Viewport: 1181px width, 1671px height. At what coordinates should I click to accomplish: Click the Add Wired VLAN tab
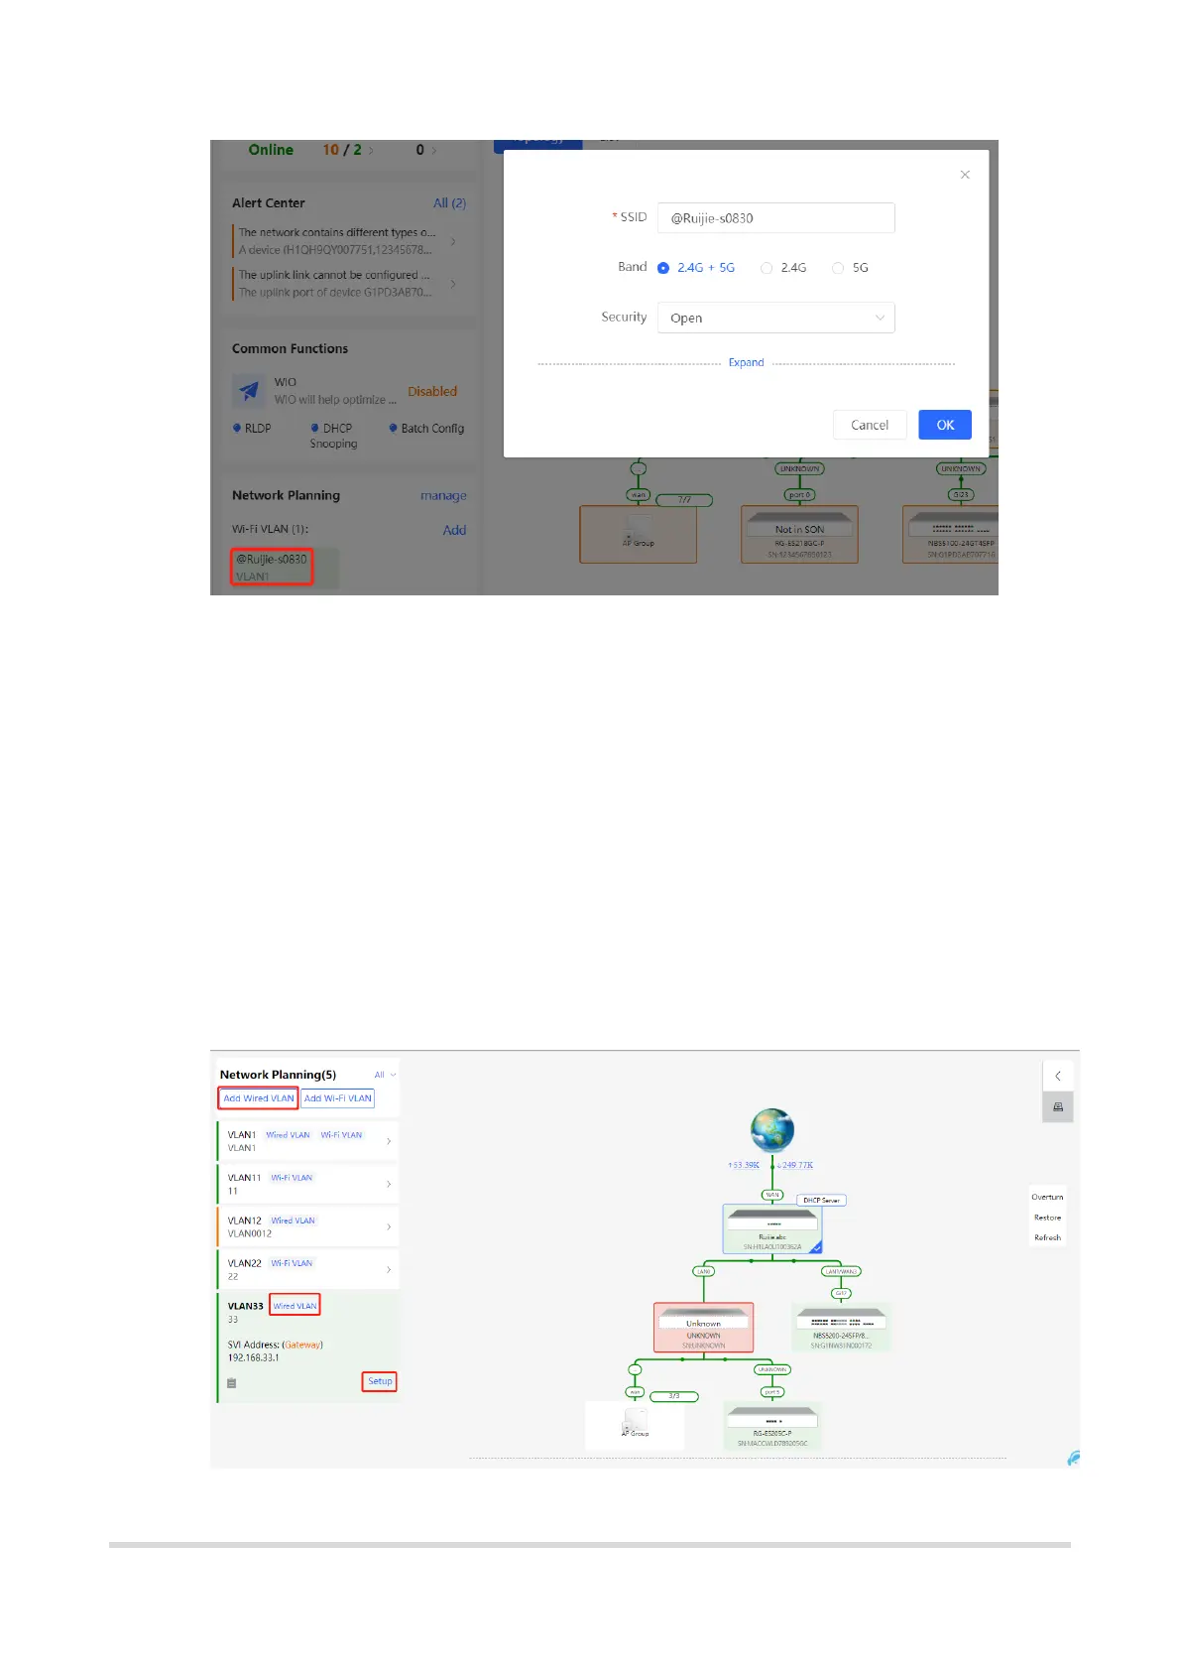(x=259, y=1098)
